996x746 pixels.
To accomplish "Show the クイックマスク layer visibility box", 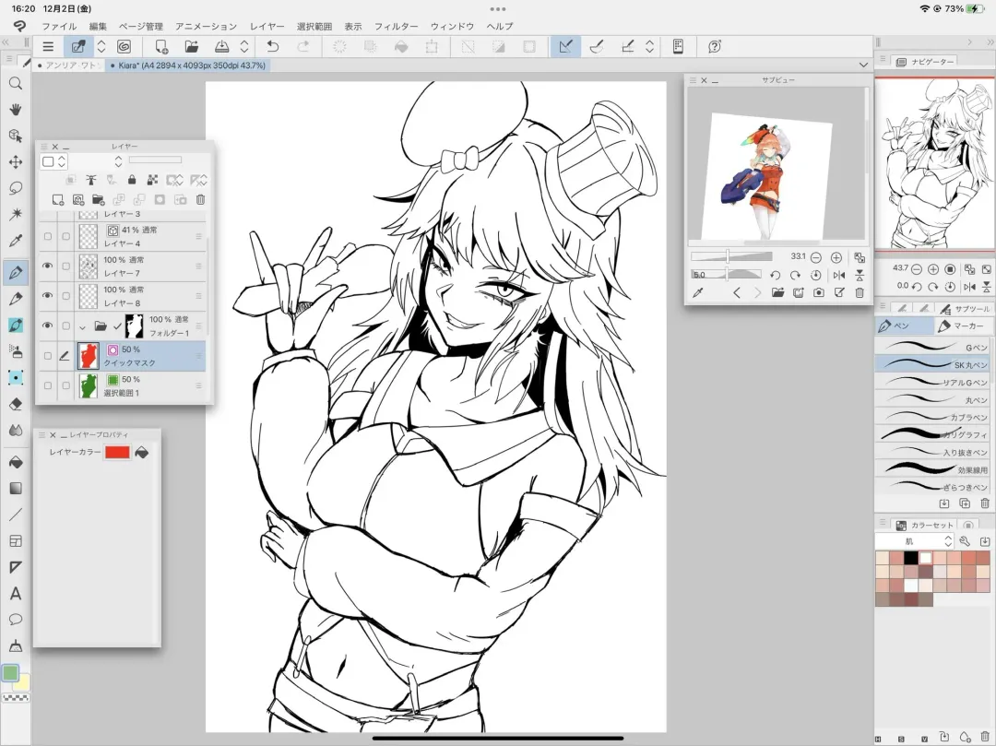I will click(x=47, y=356).
